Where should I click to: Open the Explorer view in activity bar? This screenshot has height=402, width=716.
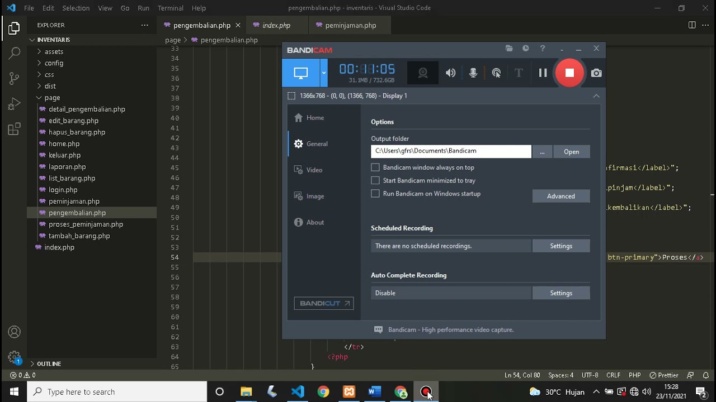[14, 27]
